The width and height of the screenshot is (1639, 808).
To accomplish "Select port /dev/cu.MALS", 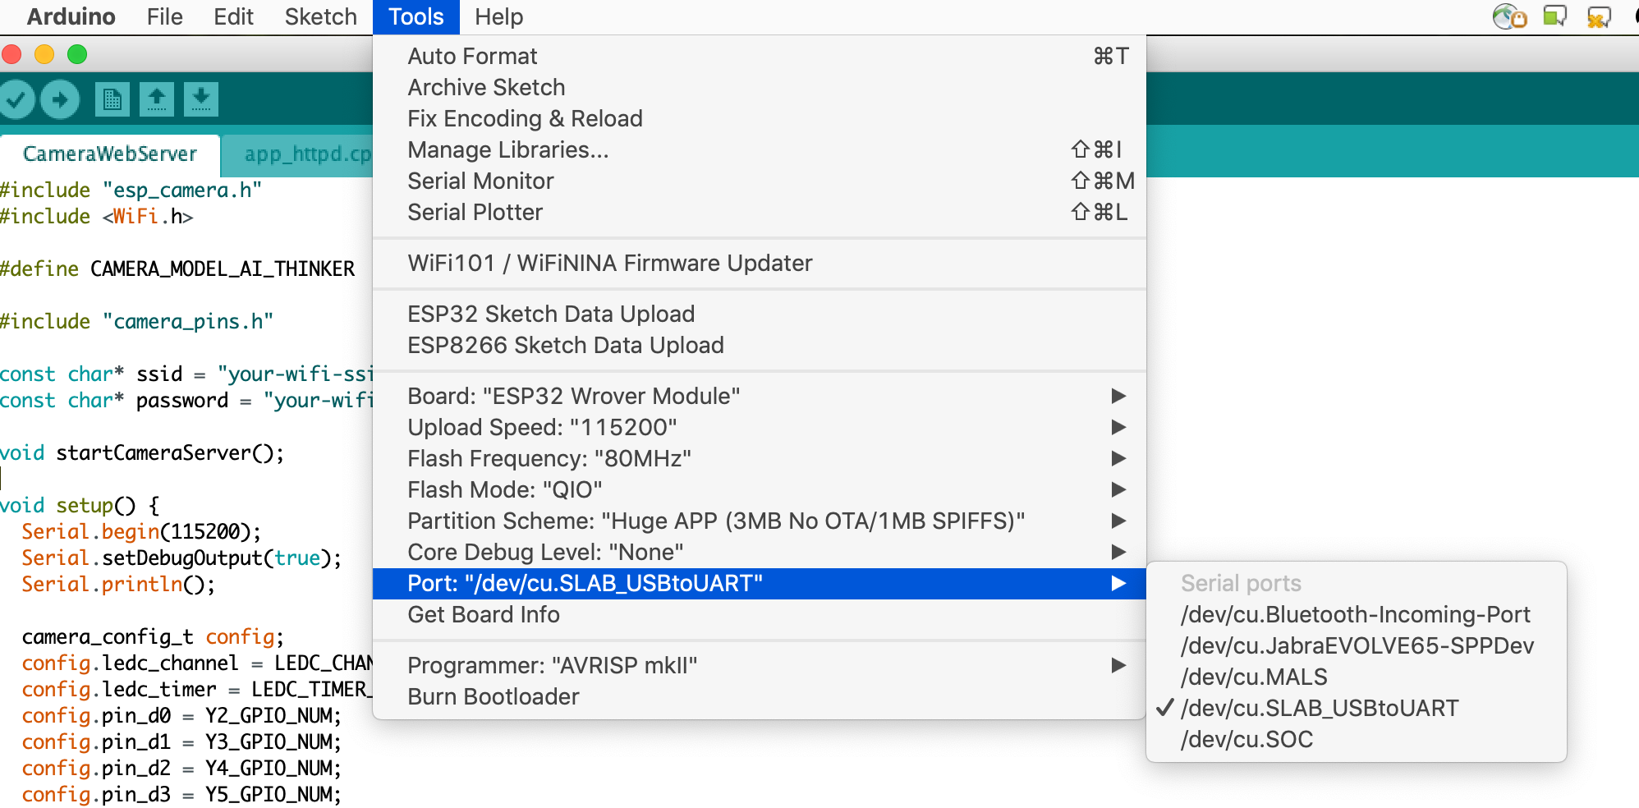I will pos(1356,677).
